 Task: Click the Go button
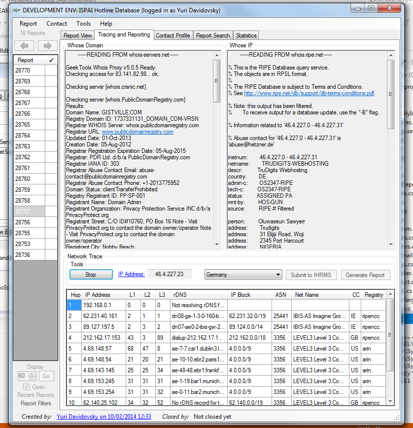[x=46, y=376]
